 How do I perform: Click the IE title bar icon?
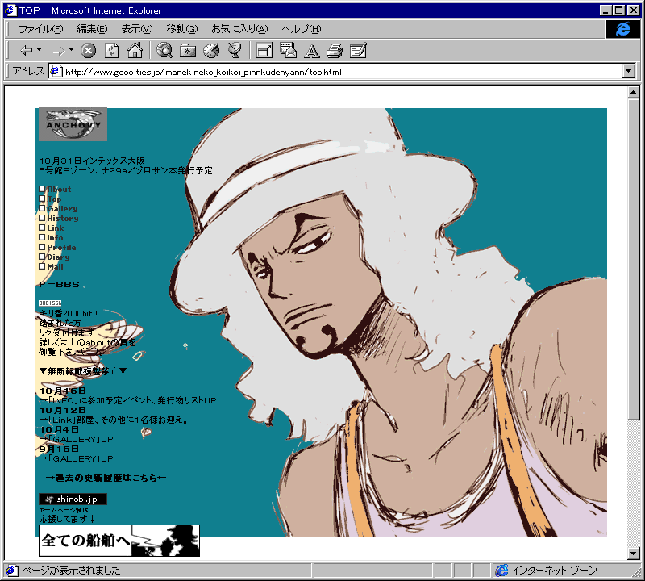[x=10, y=10]
